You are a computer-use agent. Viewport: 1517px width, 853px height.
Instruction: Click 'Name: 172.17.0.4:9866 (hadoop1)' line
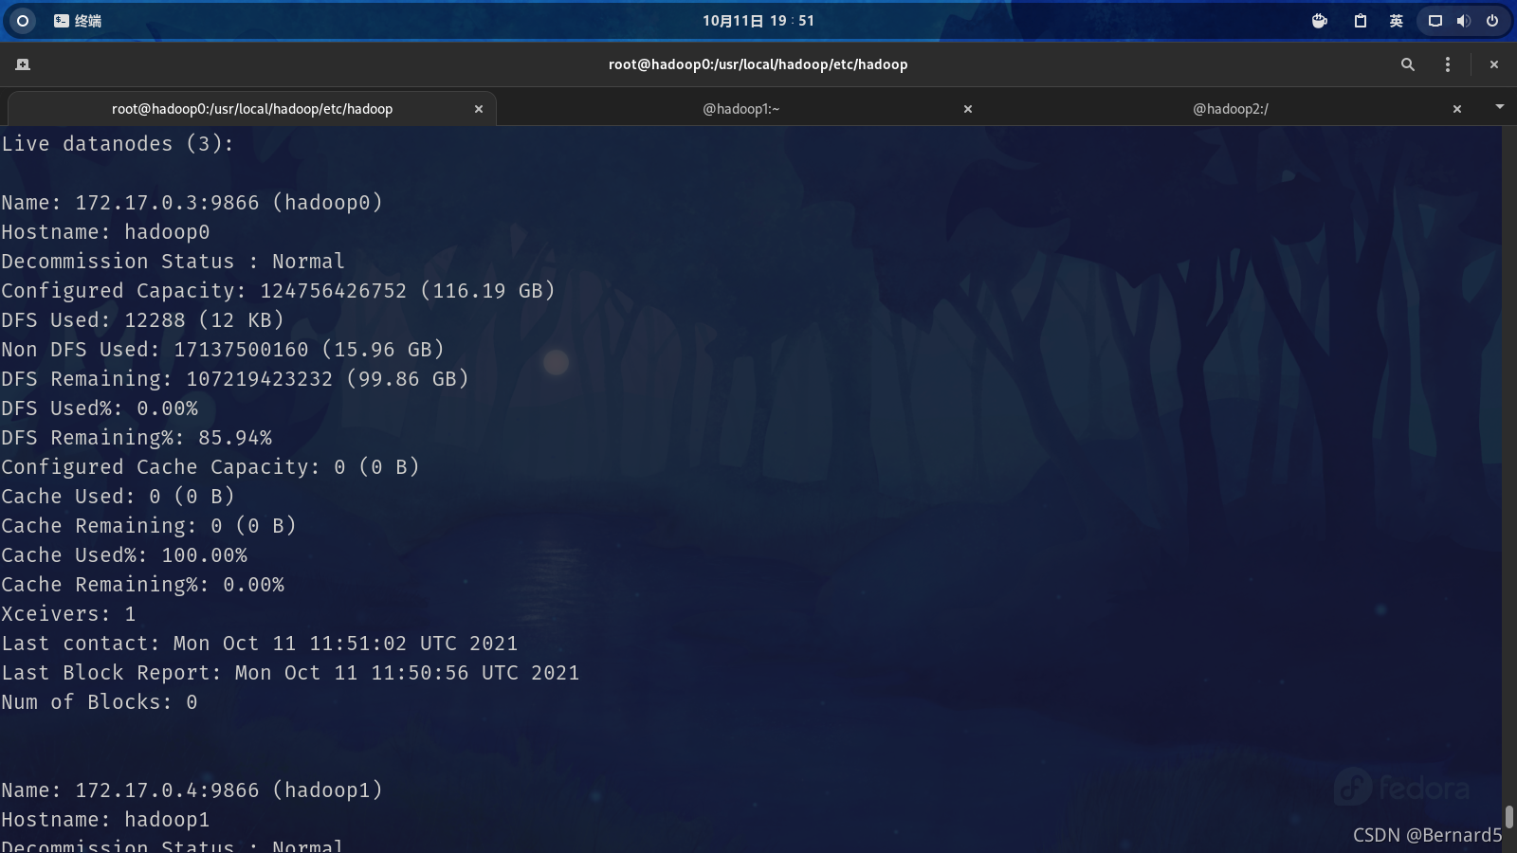[x=192, y=790]
